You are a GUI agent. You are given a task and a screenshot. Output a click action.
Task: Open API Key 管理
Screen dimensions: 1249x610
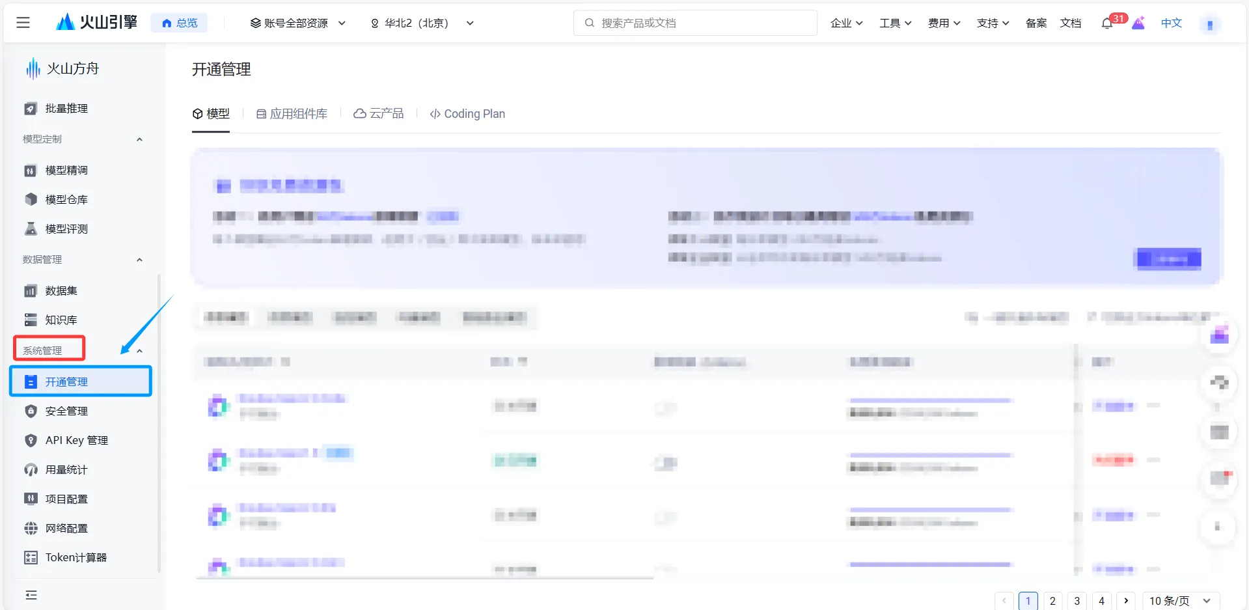76,440
